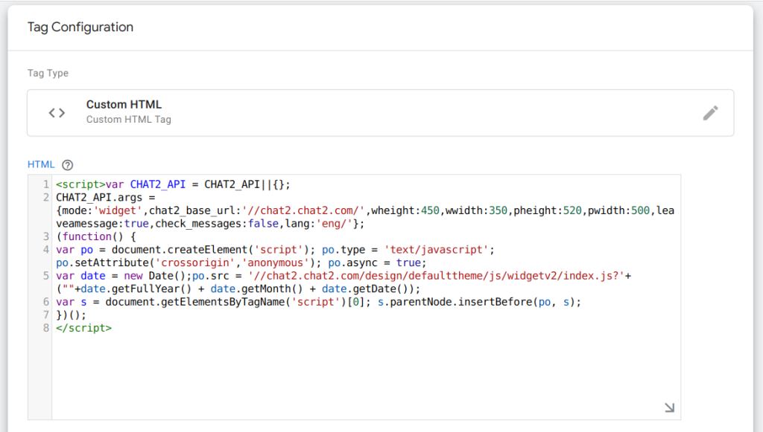
Task: Click line number 5 in the gutter
Action: click(x=45, y=276)
